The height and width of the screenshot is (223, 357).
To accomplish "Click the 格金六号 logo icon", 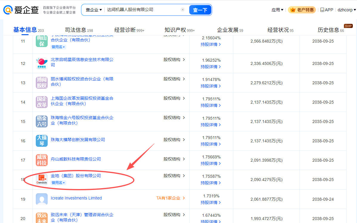I will [x=42, y=121].
